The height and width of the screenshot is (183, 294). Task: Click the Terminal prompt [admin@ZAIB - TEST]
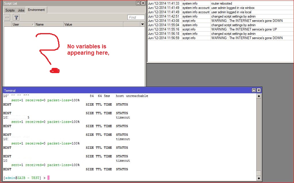pyautogui.click(x=22, y=178)
